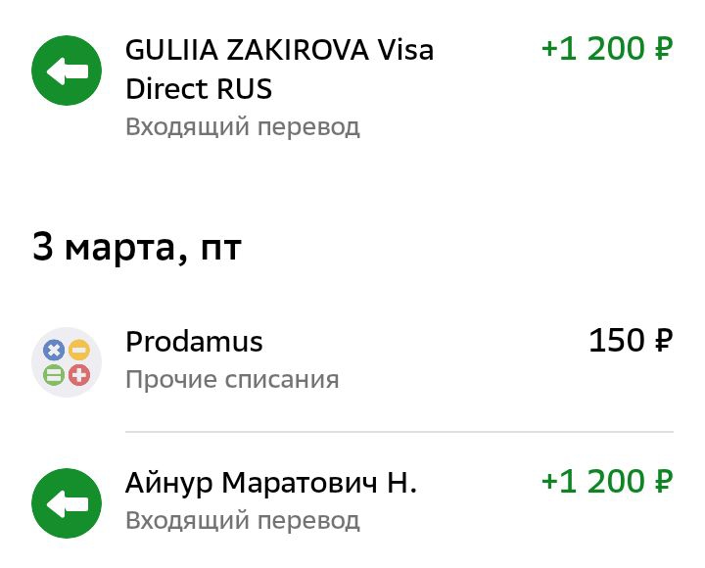Select the +1 200 ₽ amount from Айнур Маратович

tap(607, 481)
